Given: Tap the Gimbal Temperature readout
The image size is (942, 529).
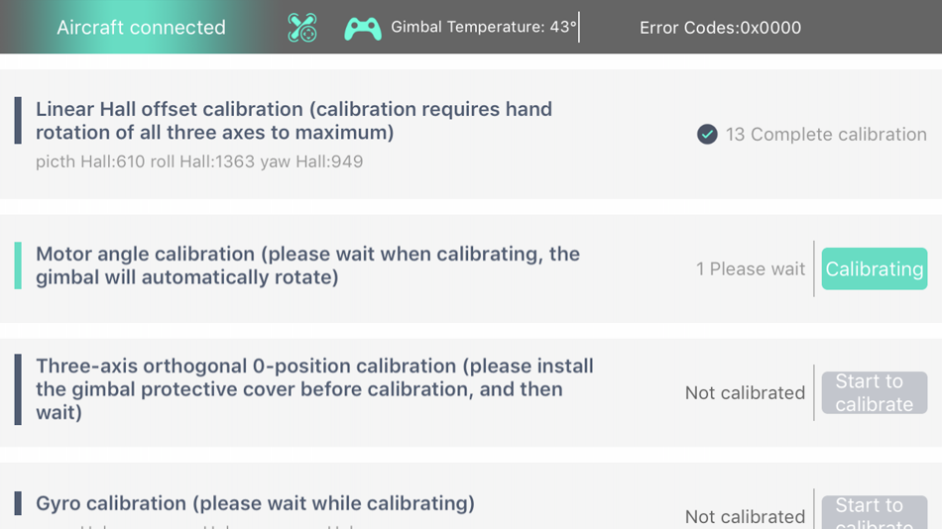Looking at the screenshot, I should 484,27.
